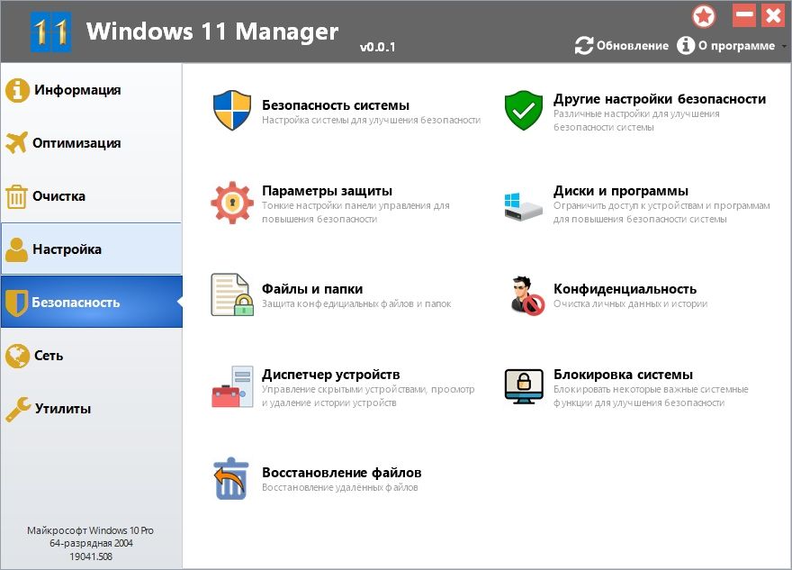The width and height of the screenshot is (792, 570).
Task: Go to the Сеть section
Action: pos(91,356)
